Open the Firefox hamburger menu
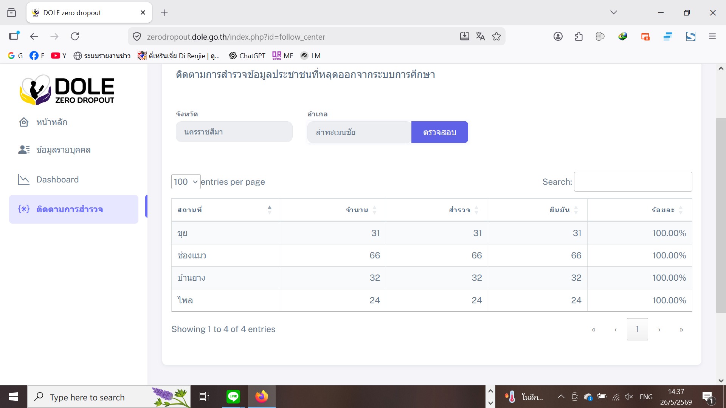This screenshot has width=726, height=408. click(712, 36)
